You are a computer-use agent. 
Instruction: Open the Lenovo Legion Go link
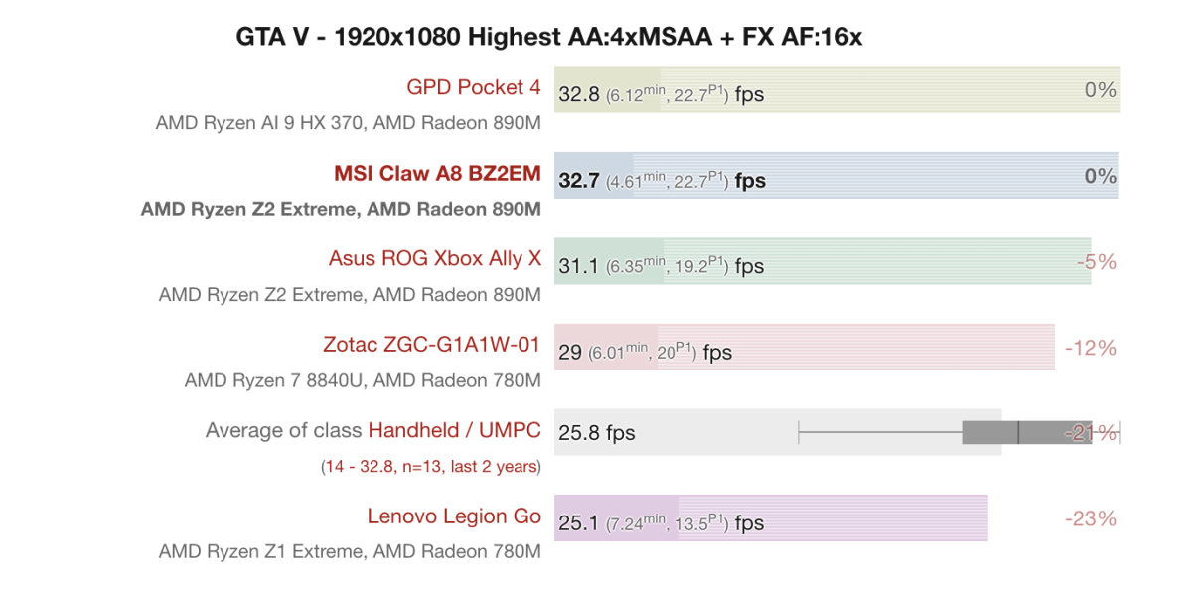point(453,516)
